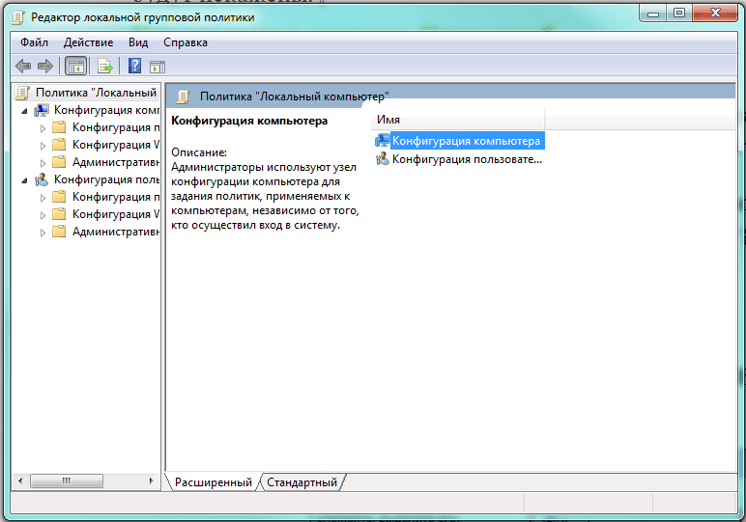The height and width of the screenshot is (522, 746).
Task: Select the Политика "Локальный root tree node
Action: (87, 92)
